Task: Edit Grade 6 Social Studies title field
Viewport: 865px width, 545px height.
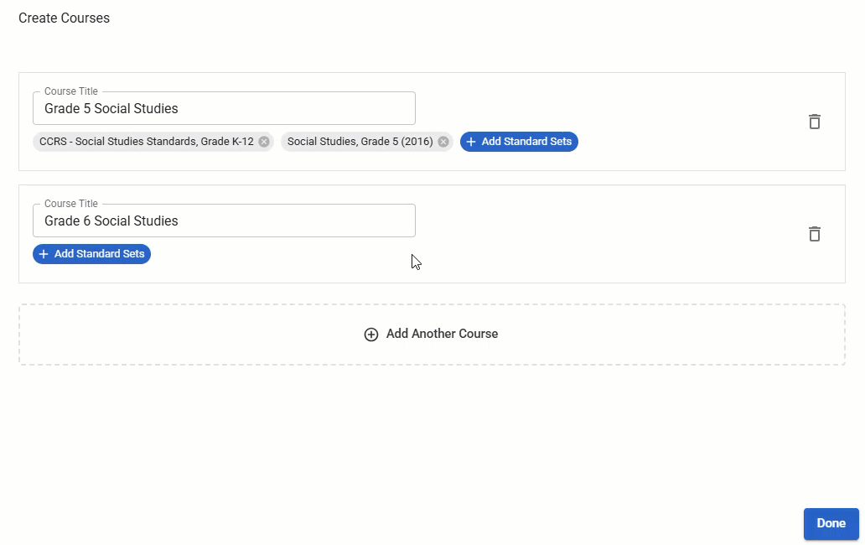Action: tap(224, 221)
